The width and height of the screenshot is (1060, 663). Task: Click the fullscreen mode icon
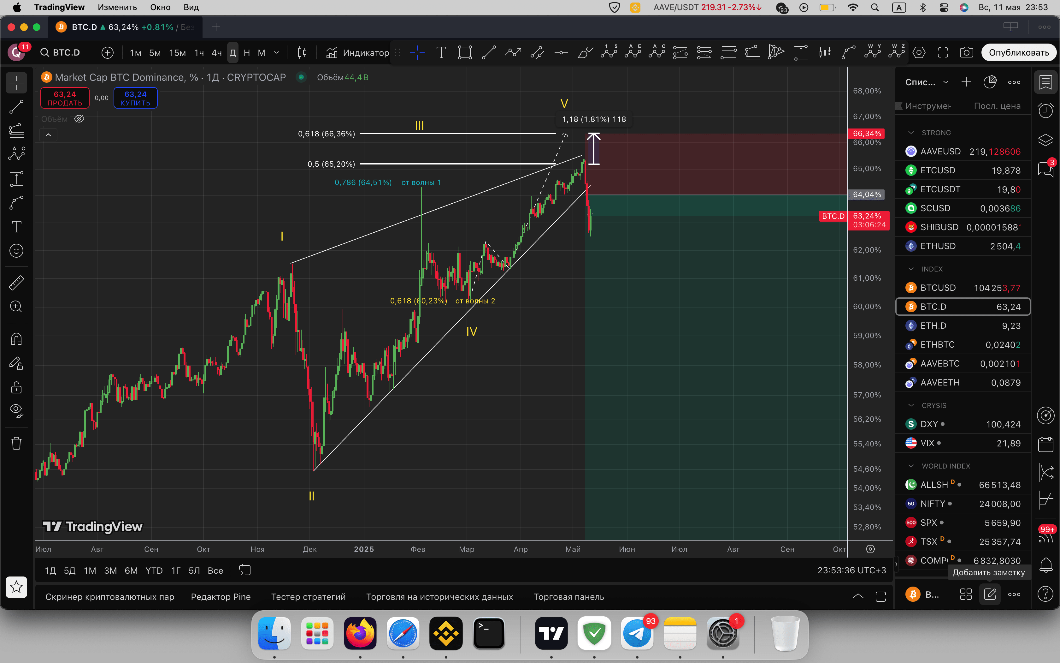(x=943, y=53)
